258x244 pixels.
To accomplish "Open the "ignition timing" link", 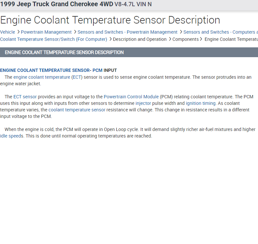I will [201, 103].
